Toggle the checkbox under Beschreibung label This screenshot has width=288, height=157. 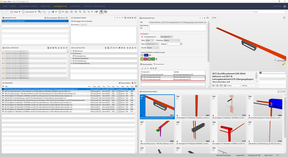(x=141, y=28)
